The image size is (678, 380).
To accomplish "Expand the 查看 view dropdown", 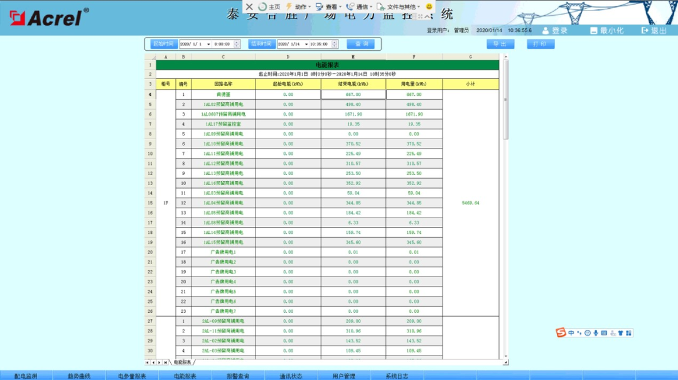I will tap(332, 7).
